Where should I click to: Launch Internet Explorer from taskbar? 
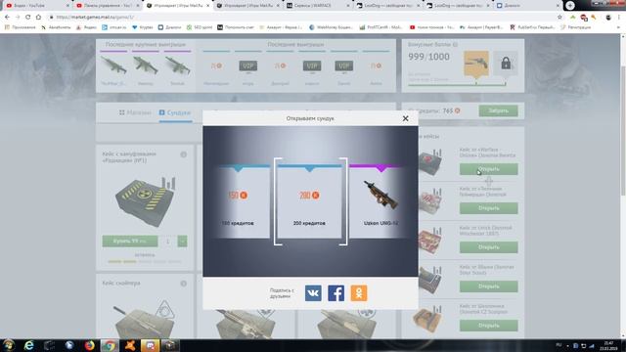28,345
